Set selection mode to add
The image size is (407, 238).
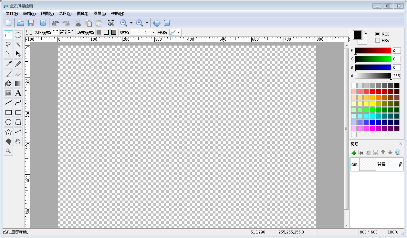pyautogui.click(x=63, y=32)
